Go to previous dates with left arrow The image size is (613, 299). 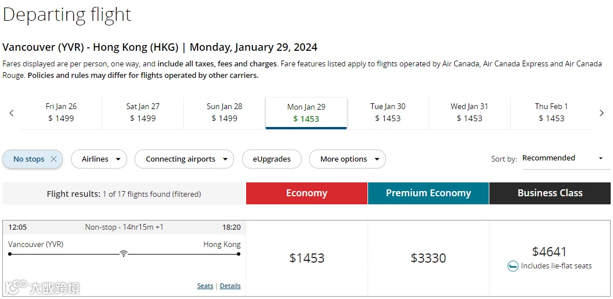coord(12,113)
